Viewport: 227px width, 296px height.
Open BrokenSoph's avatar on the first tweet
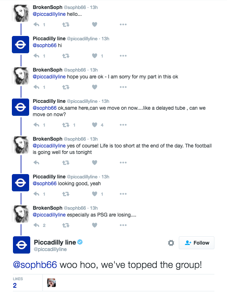point(21,13)
